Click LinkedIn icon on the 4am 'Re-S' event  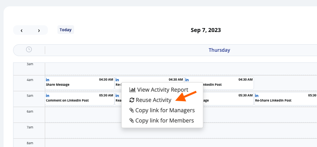[x=117, y=80]
